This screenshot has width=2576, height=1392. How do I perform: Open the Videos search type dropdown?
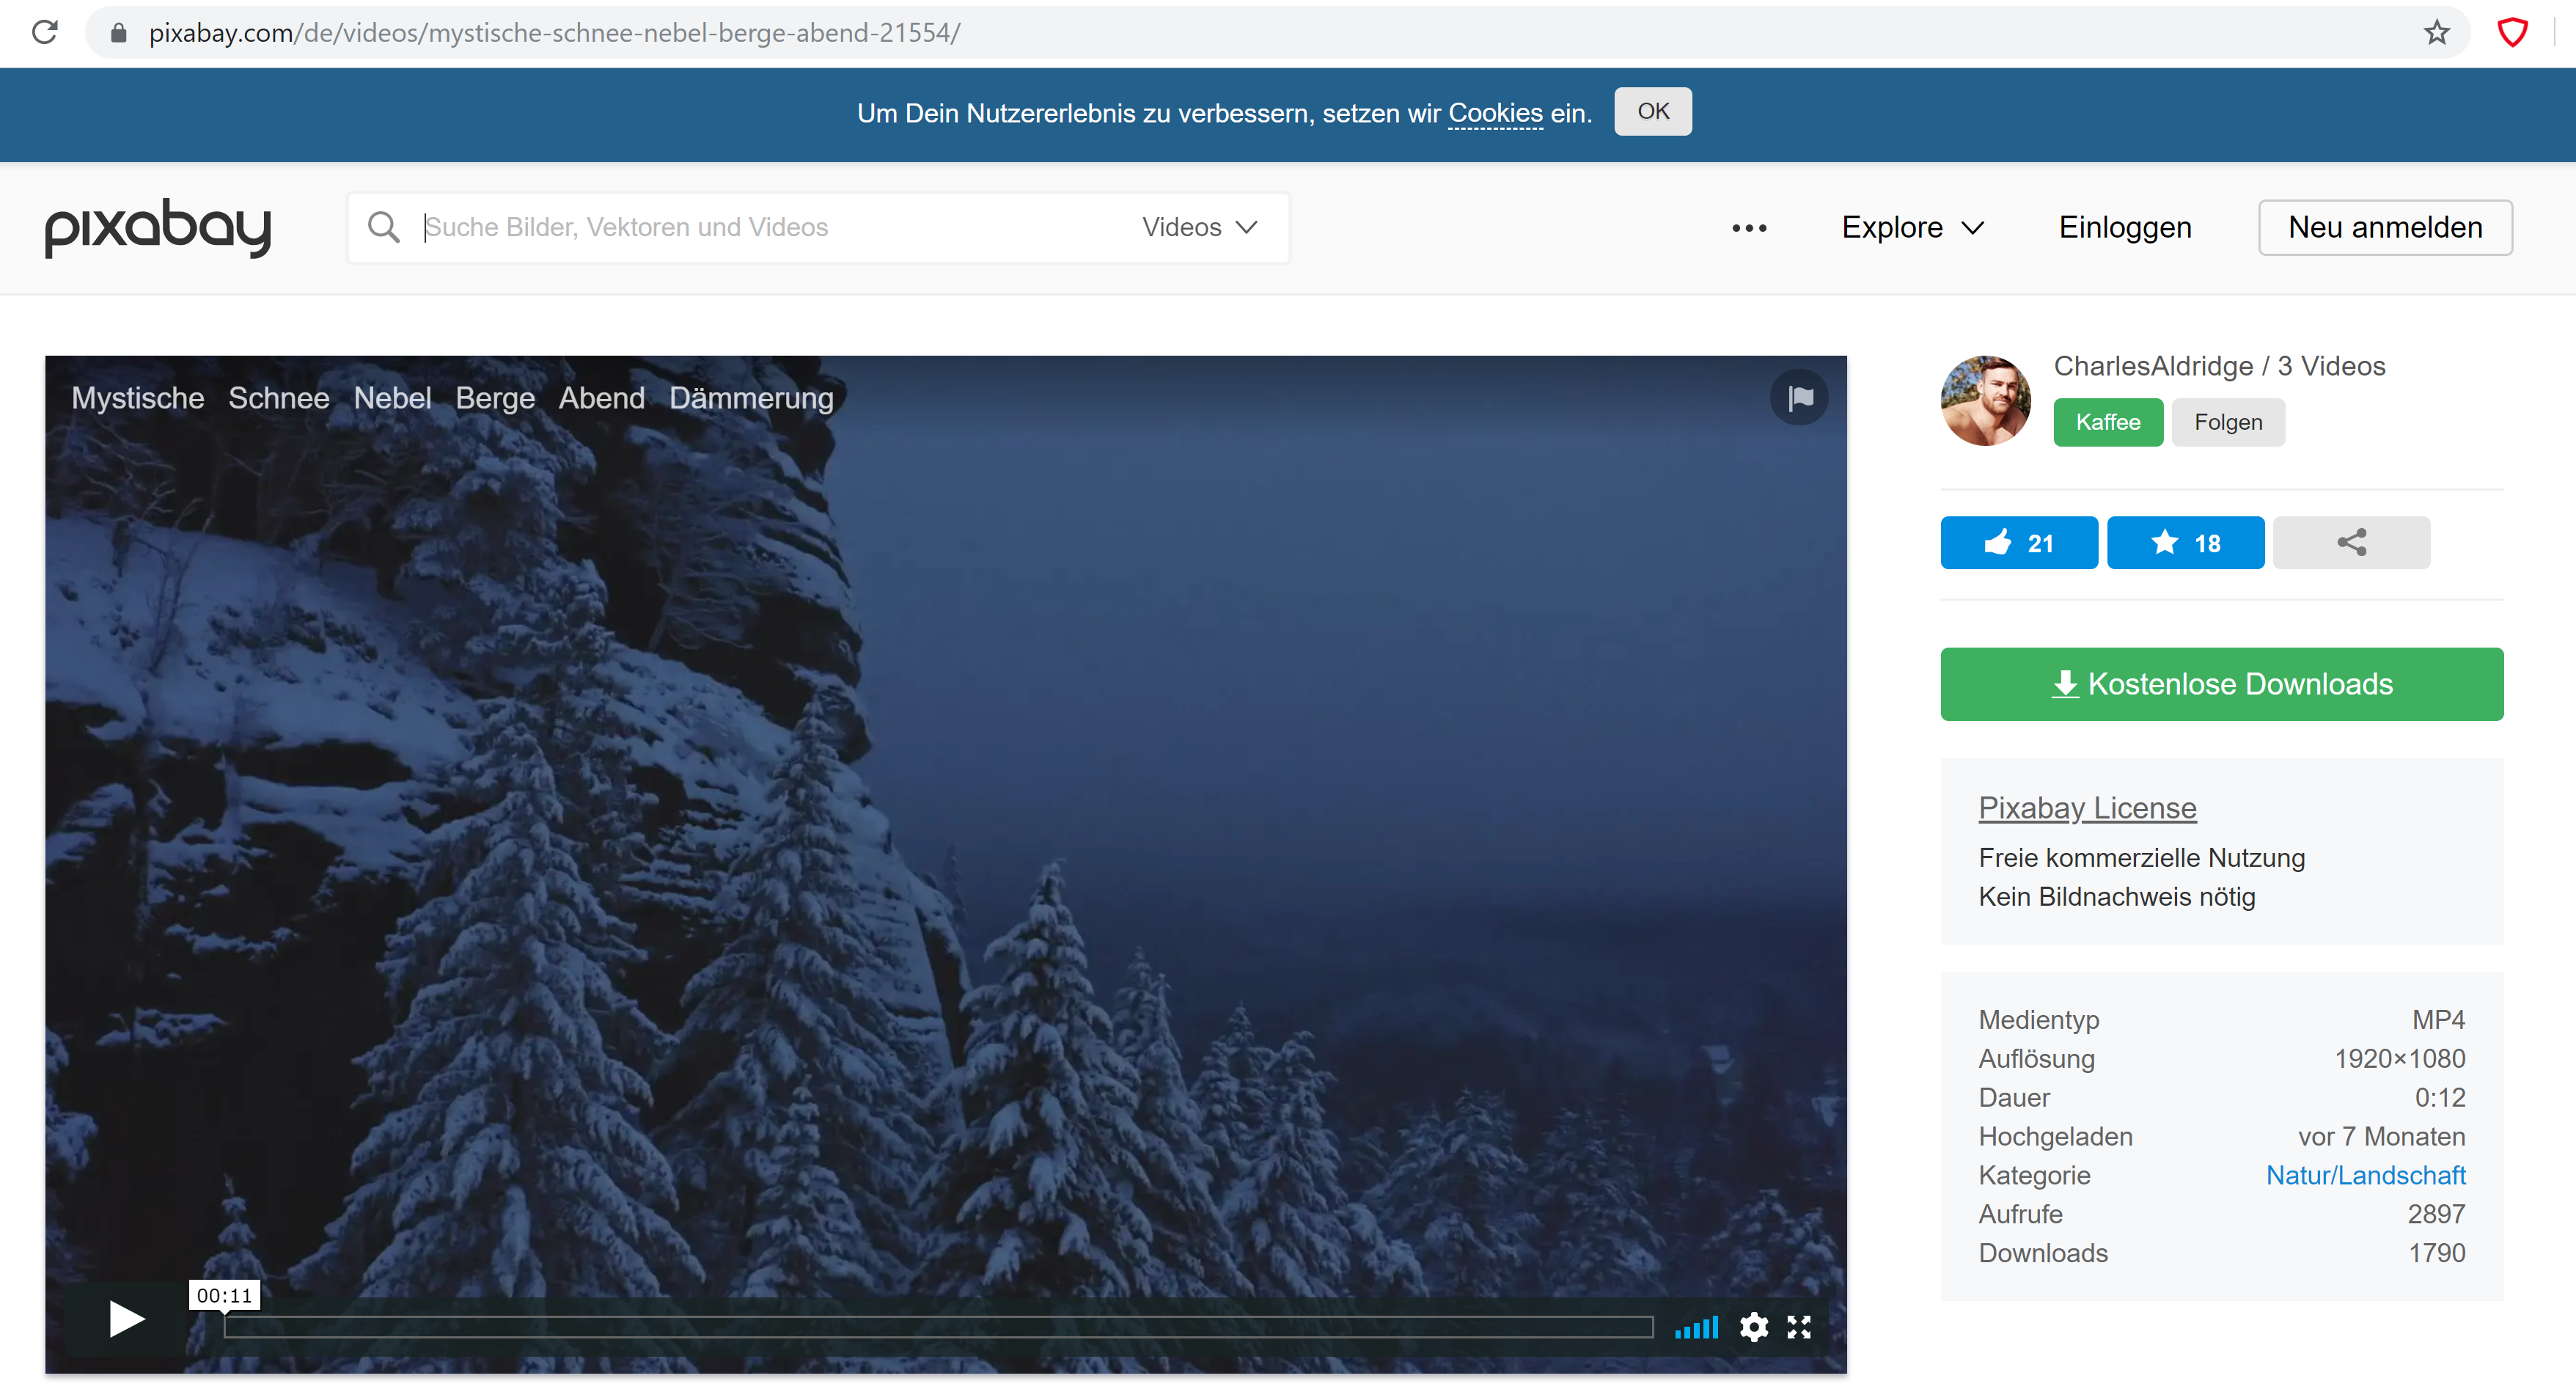pos(1198,227)
